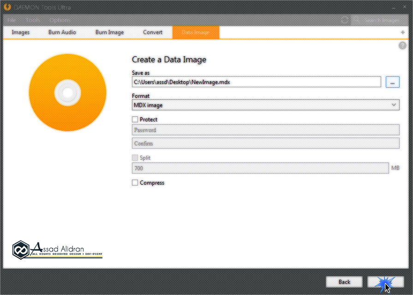Click the refresh icon beside the search box

point(345,20)
